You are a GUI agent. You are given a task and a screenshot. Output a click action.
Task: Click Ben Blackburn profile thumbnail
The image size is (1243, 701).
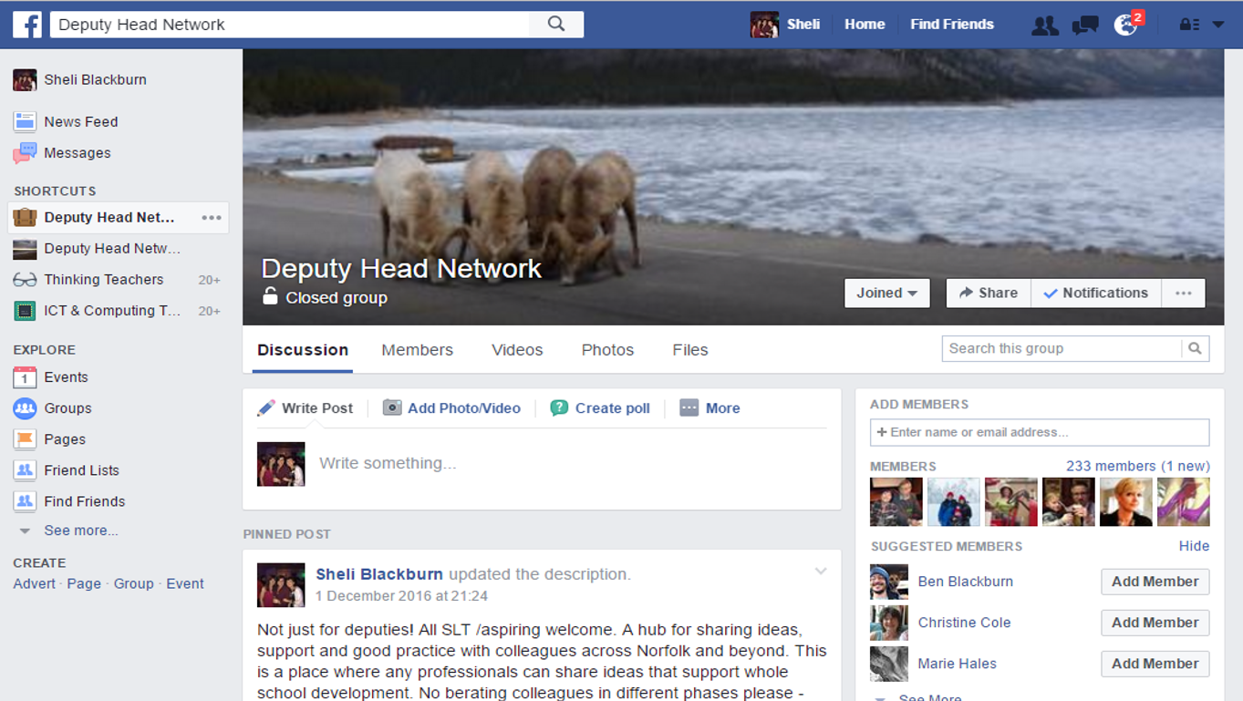[889, 582]
